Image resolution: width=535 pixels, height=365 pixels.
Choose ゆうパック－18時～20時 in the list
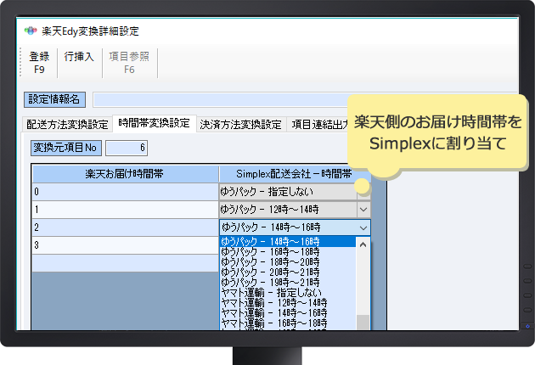(288, 262)
